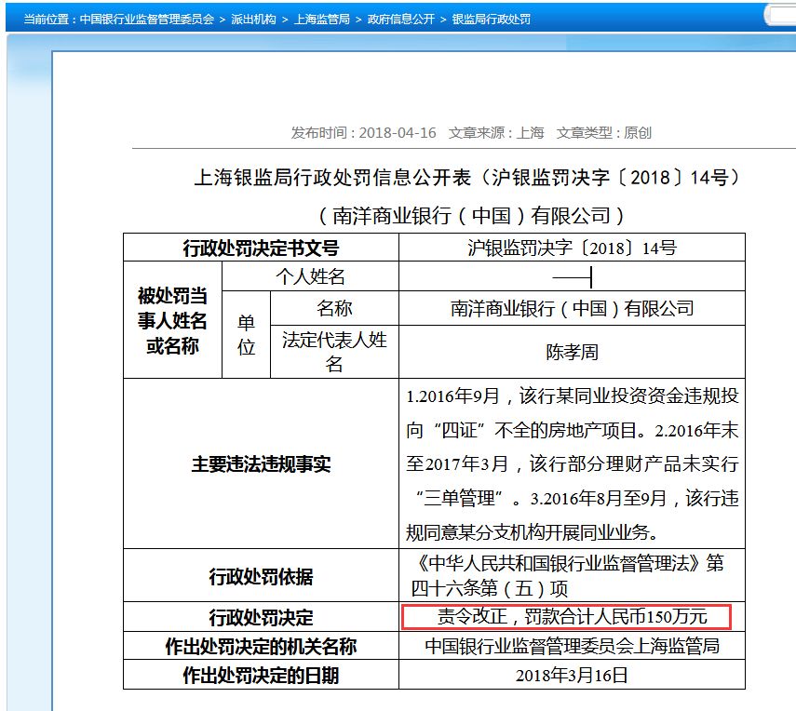Click the decision date 2018年3月16日
The image size is (796, 711).
572,675
